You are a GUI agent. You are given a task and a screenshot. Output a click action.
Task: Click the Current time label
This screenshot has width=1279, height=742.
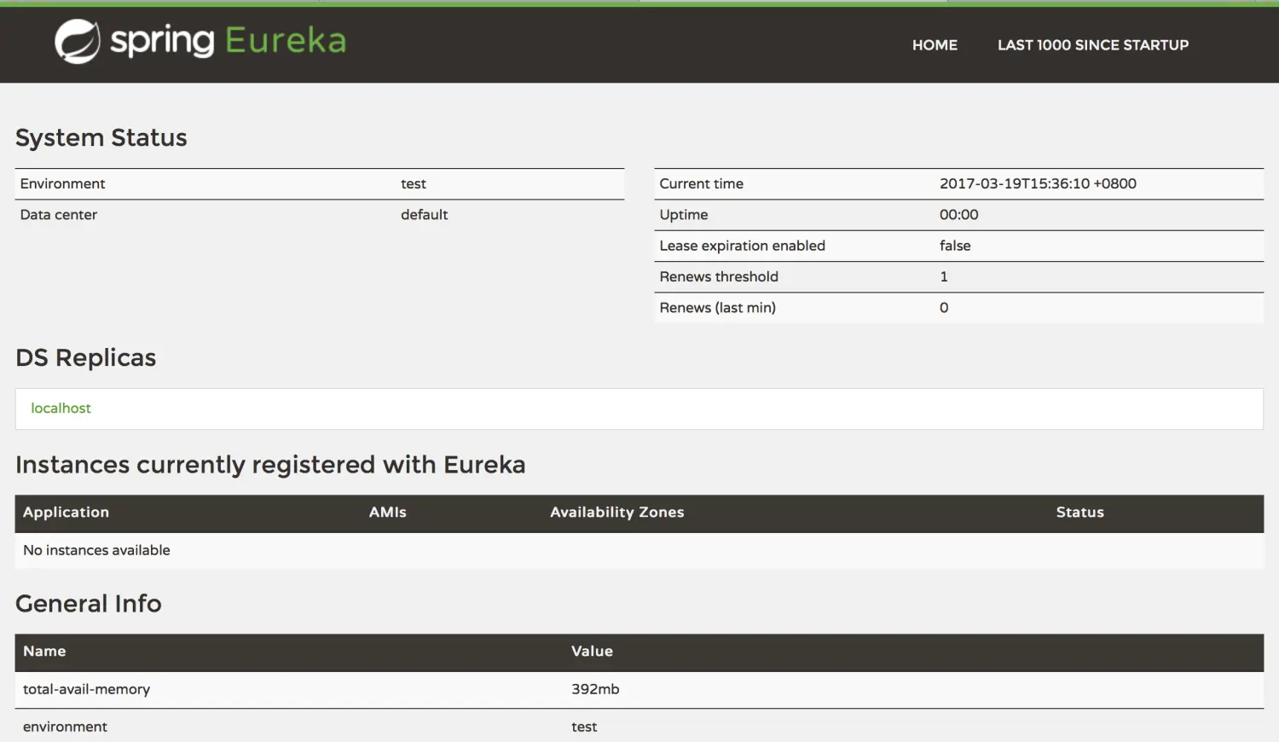pyautogui.click(x=701, y=184)
